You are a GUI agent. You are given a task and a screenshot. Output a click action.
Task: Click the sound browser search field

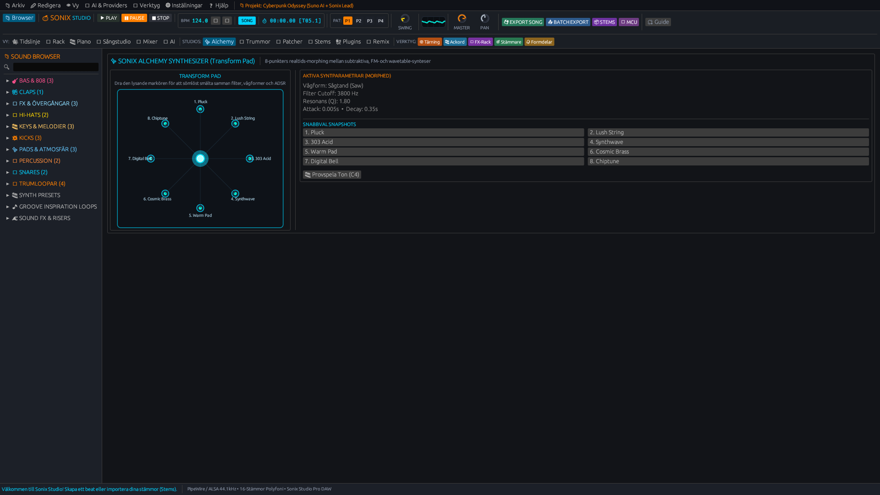click(x=55, y=67)
